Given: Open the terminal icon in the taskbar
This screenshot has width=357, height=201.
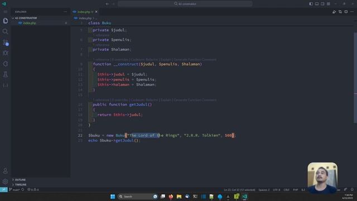Looking at the screenshot, I should point(195,197).
